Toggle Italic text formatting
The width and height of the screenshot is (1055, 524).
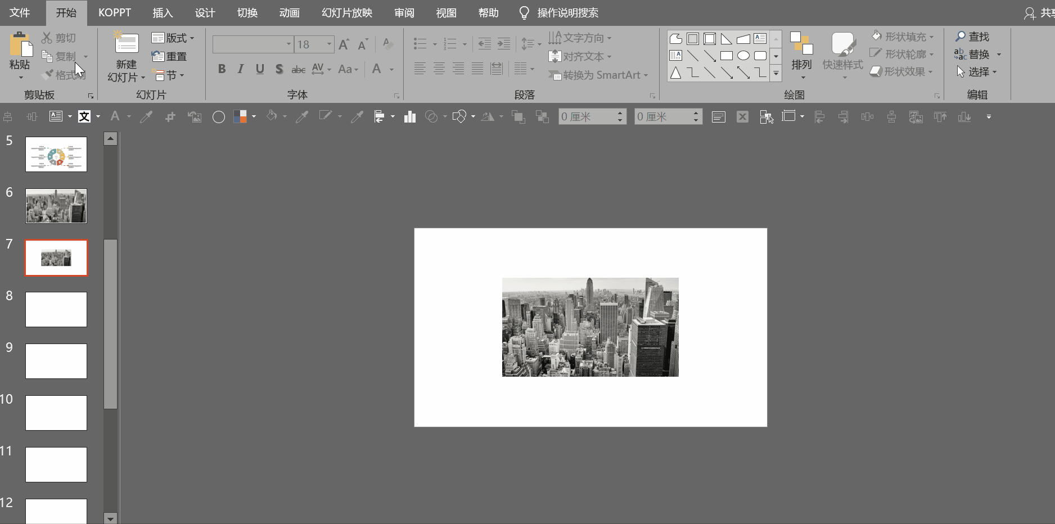241,69
